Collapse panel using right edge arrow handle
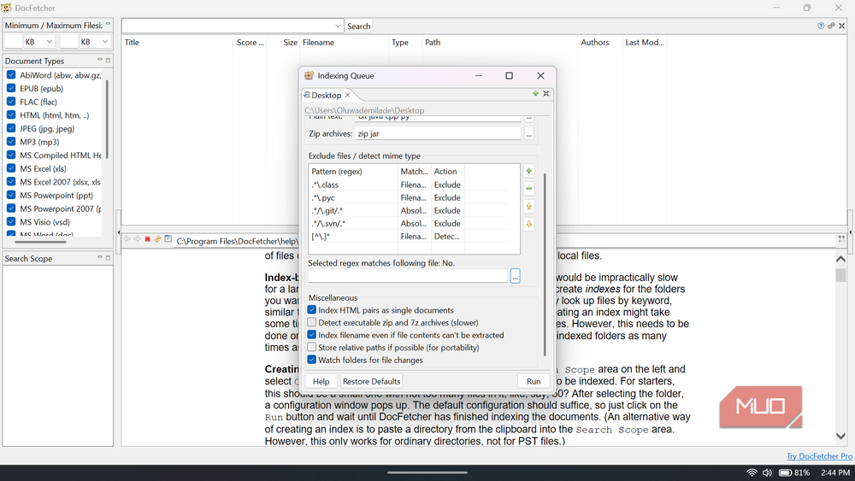Image resolution: width=855 pixels, height=481 pixels. [850, 232]
